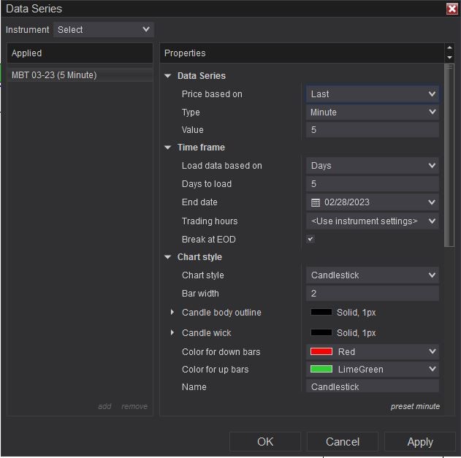
Task: Open the Instrument Select dropdown
Action: 104,30
